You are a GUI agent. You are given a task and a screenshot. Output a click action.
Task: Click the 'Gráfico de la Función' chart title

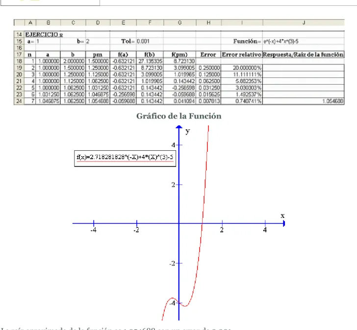pyautogui.click(x=178, y=116)
